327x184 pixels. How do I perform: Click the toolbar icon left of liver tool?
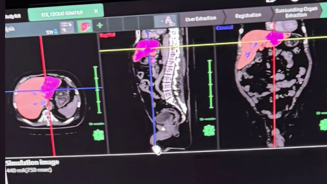67,27
